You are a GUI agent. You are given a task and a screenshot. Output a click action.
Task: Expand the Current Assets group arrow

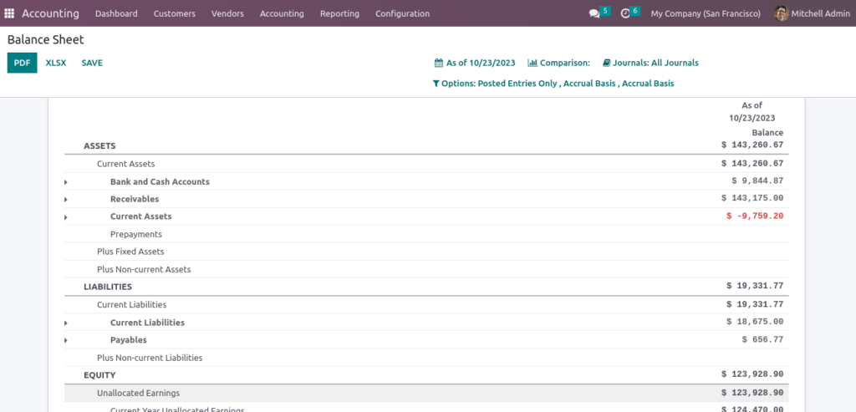(x=65, y=217)
